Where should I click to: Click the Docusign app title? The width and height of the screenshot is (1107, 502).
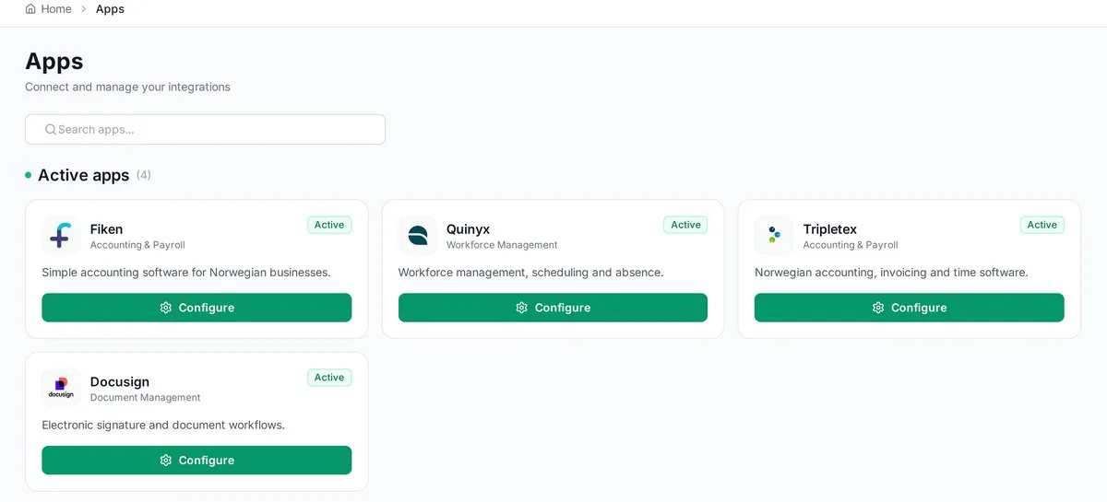120,382
